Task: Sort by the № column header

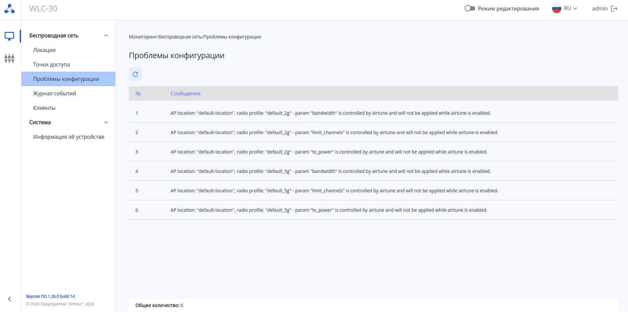Action: point(138,93)
